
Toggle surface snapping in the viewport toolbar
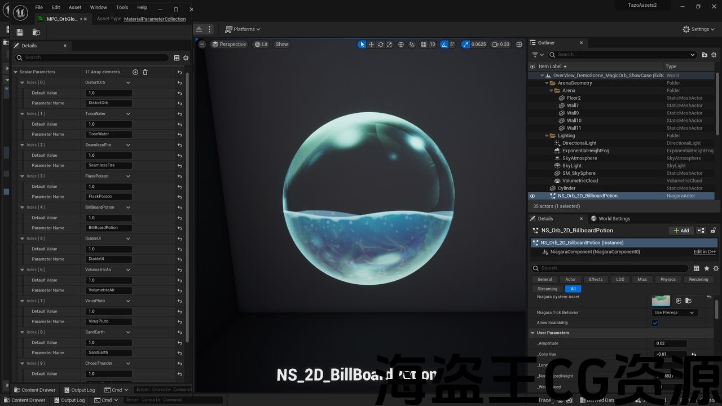tap(412, 45)
